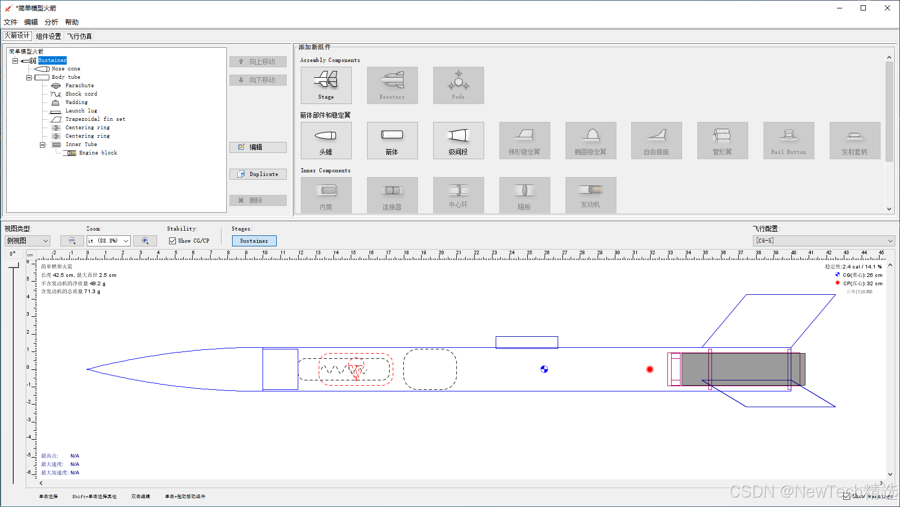Add a Transition component (级间段)
Image resolution: width=900 pixels, height=507 pixels.
pyautogui.click(x=458, y=140)
